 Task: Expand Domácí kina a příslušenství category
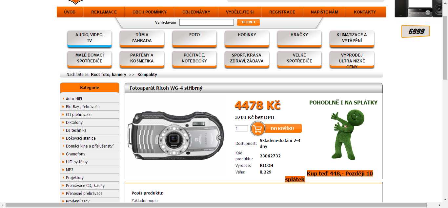pos(90,146)
